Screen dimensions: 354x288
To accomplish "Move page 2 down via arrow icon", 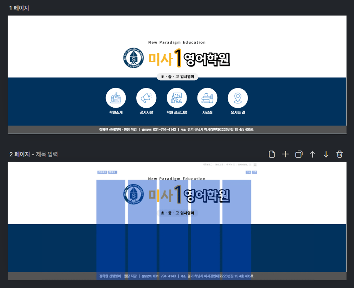I will click(x=326, y=154).
